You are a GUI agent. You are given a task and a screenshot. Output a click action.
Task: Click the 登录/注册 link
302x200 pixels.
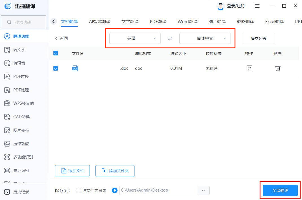236,6
